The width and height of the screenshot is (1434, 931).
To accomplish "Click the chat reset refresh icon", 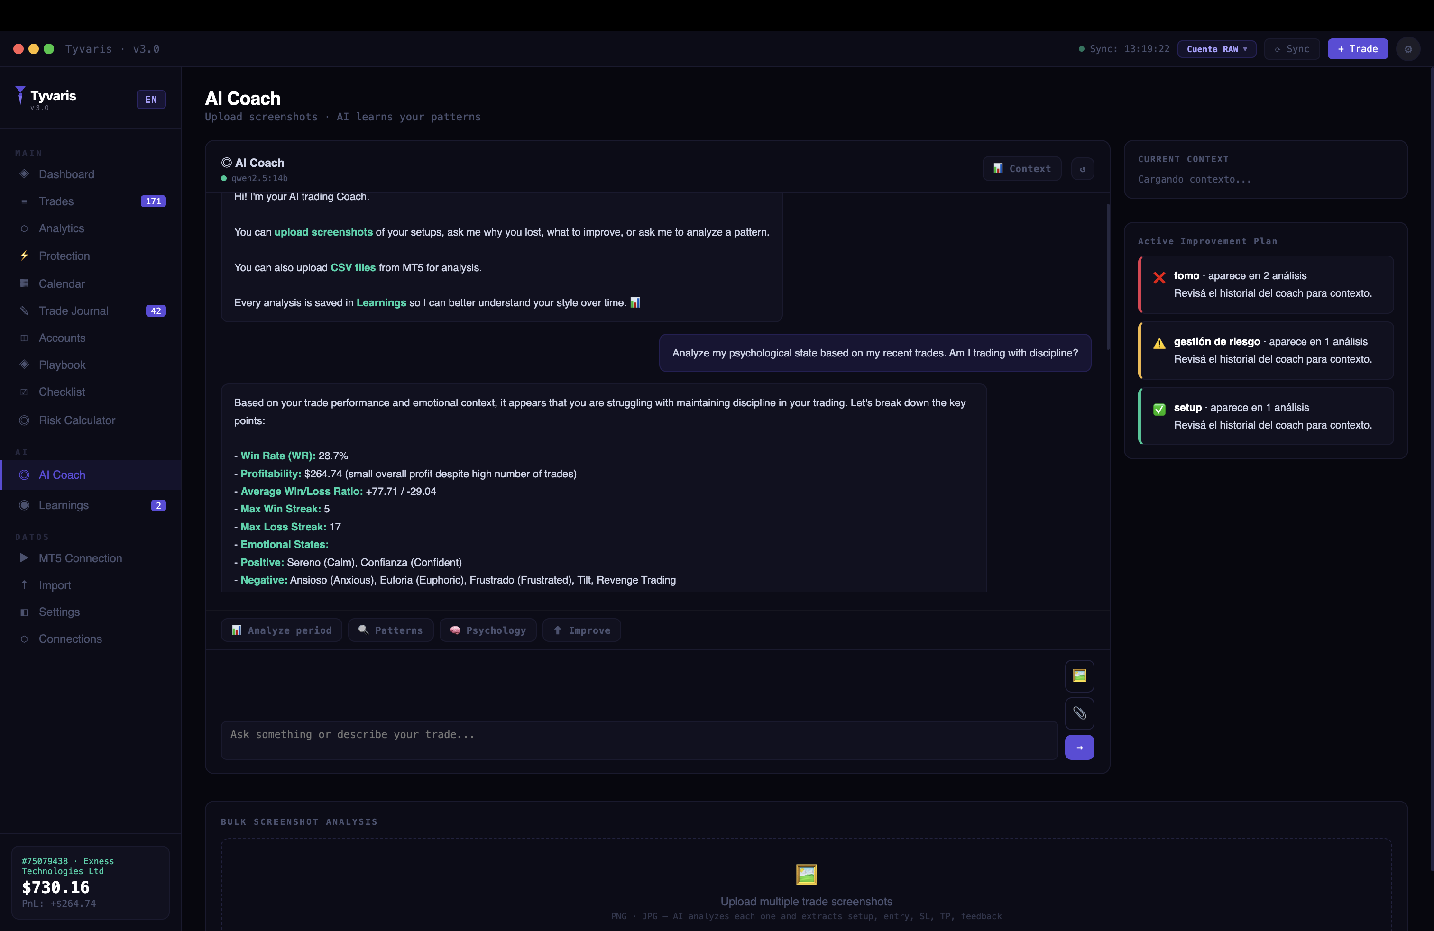I will [x=1083, y=169].
